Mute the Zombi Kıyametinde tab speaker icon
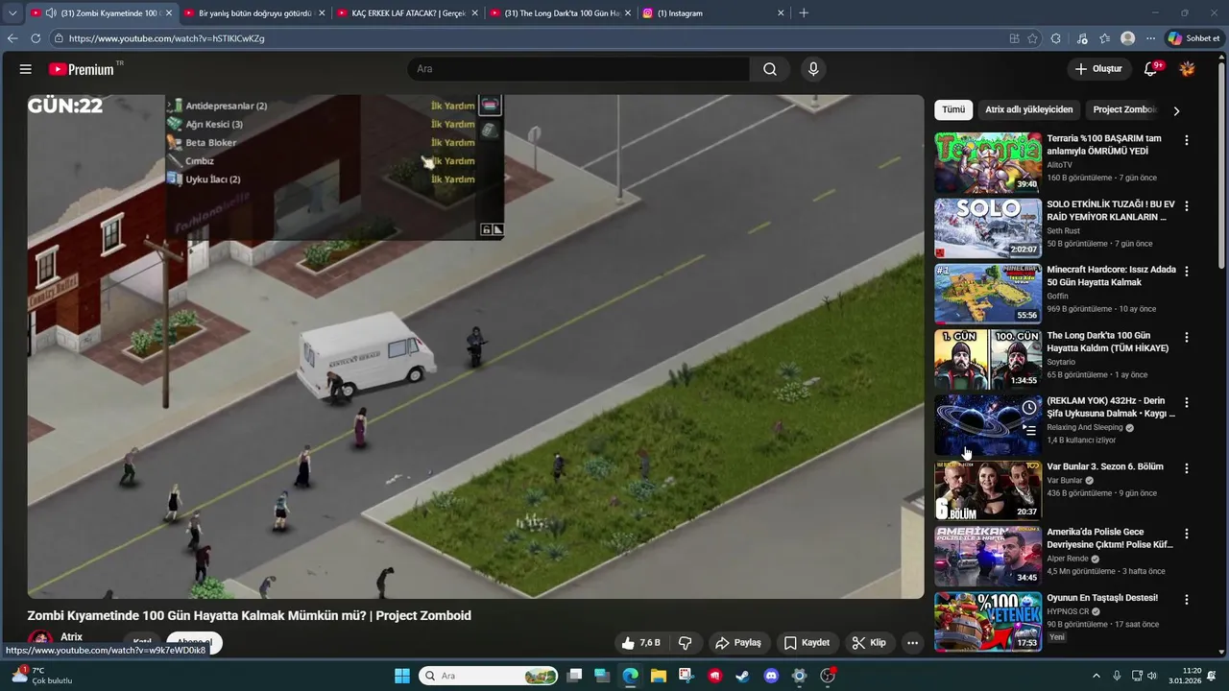The image size is (1229, 691). [50, 13]
